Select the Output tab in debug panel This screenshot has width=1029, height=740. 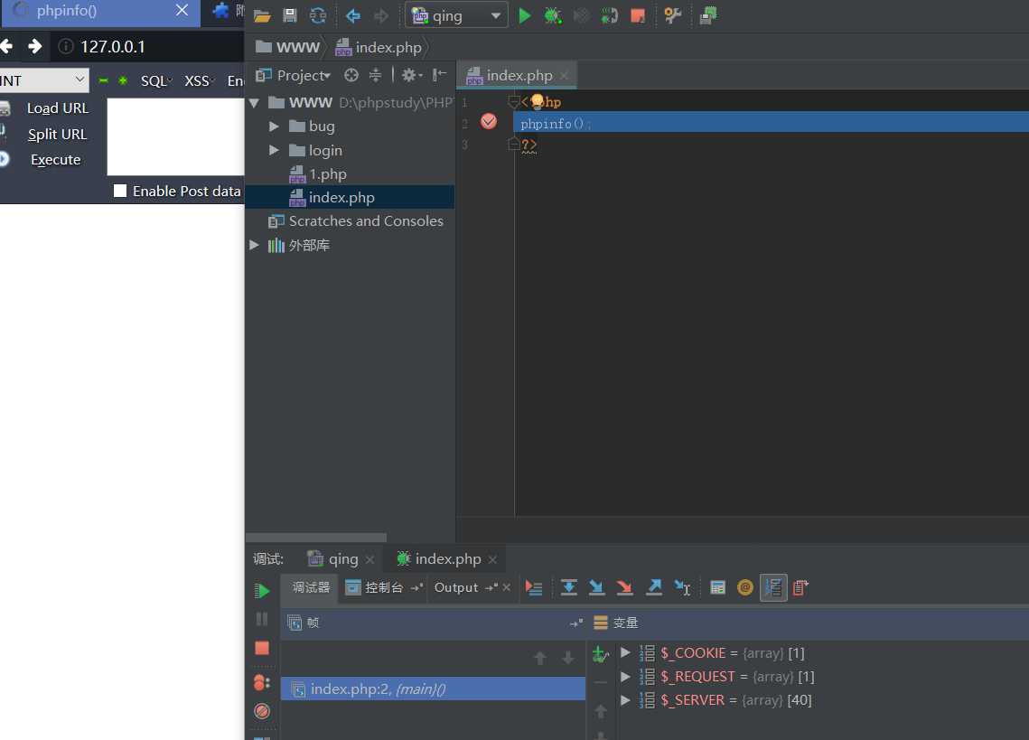(x=456, y=587)
